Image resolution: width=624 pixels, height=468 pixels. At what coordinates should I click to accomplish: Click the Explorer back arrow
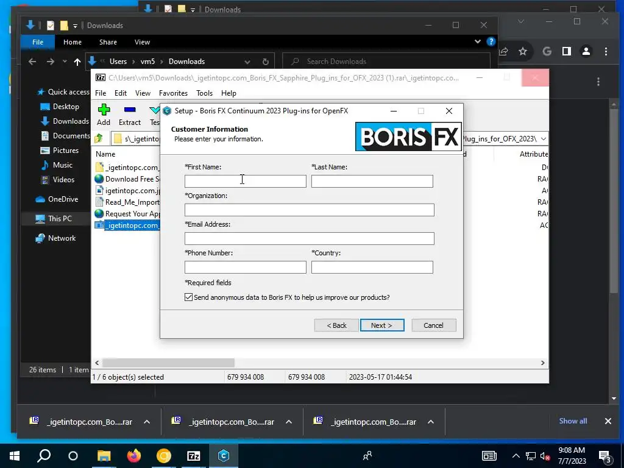[32, 62]
